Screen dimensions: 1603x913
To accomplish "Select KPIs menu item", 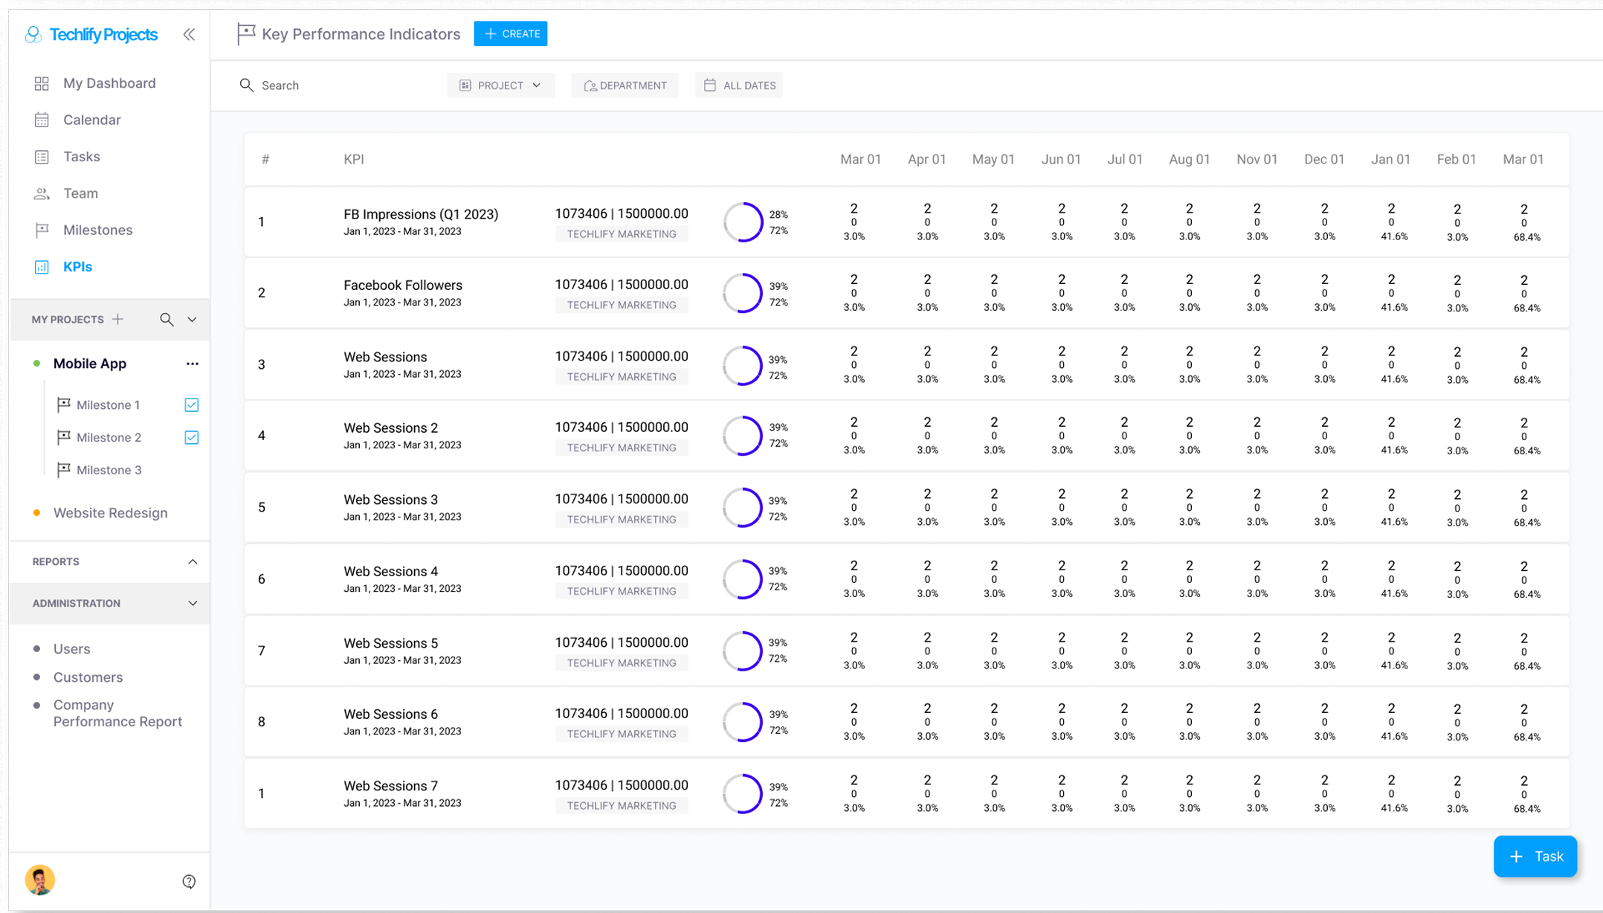I will click(77, 267).
